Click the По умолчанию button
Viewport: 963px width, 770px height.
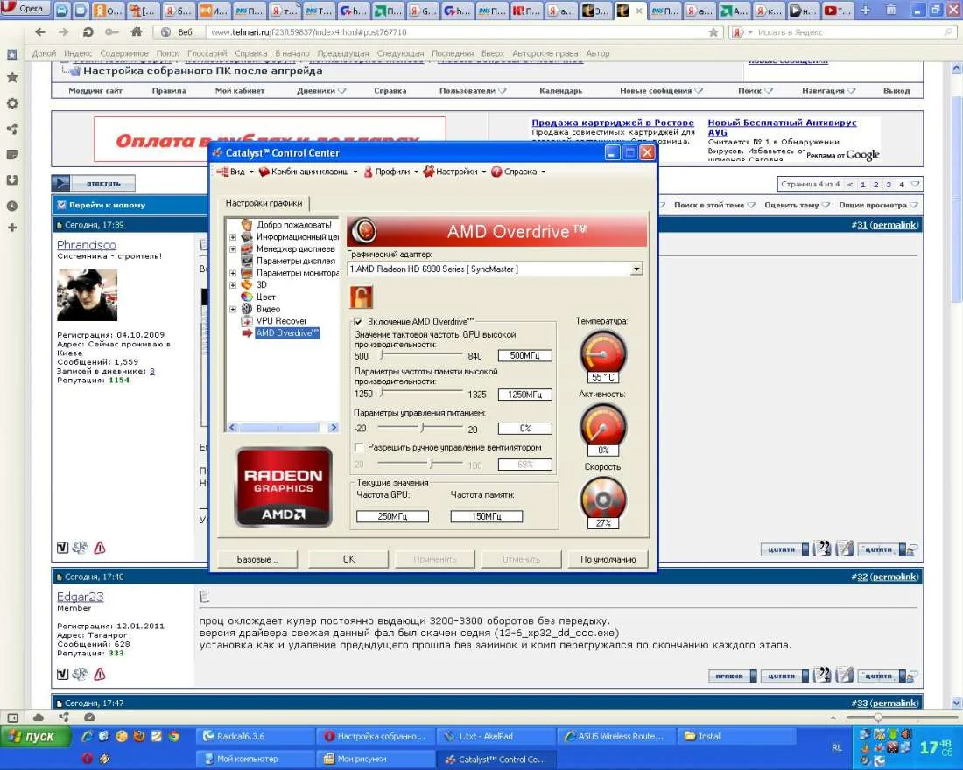point(608,559)
